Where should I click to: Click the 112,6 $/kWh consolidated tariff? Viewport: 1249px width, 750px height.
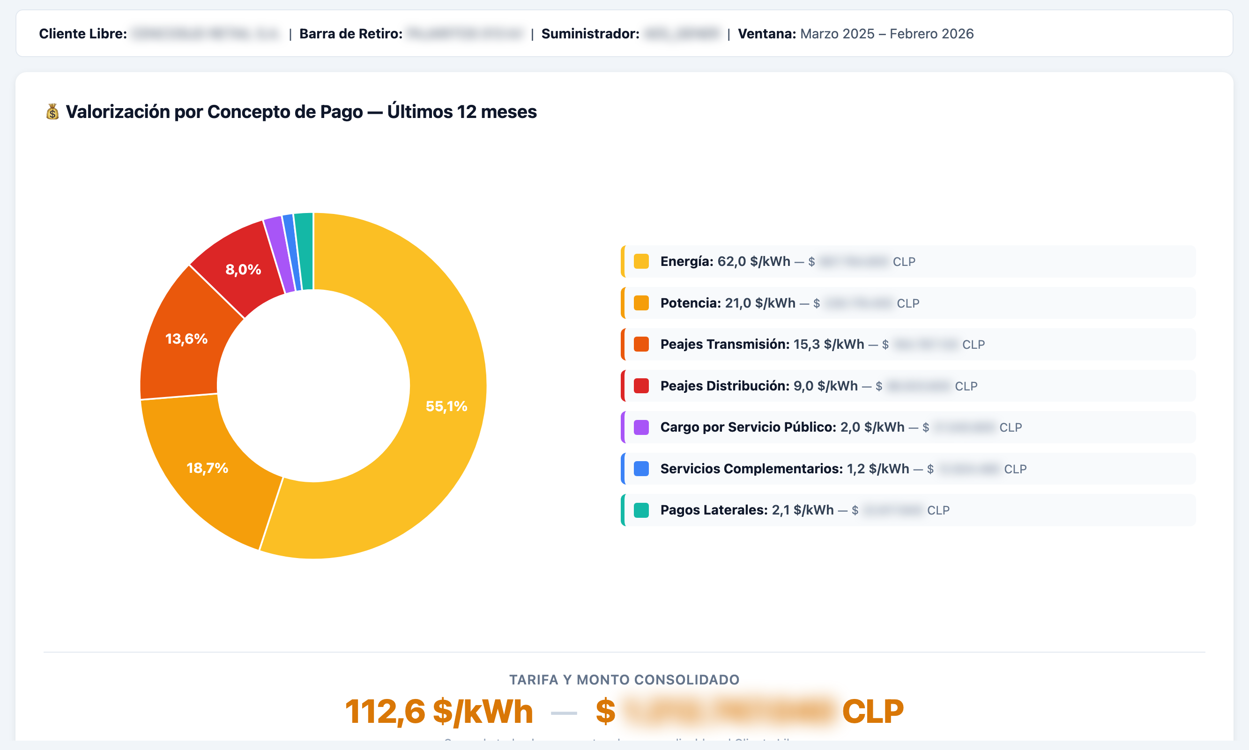pos(439,712)
